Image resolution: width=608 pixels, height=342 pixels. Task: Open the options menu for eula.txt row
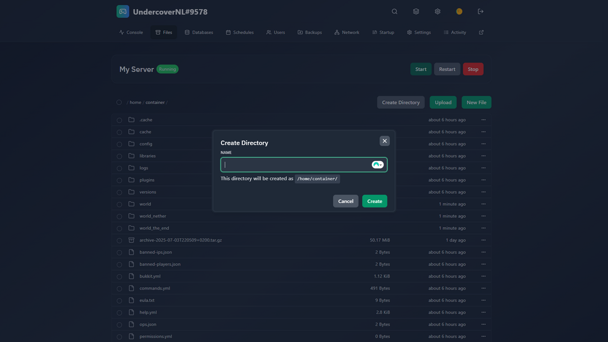(x=484, y=300)
